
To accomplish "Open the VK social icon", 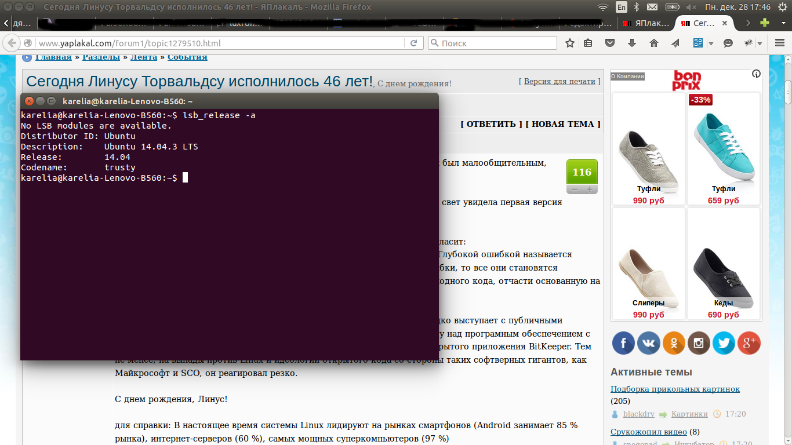I will (x=649, y=343).
